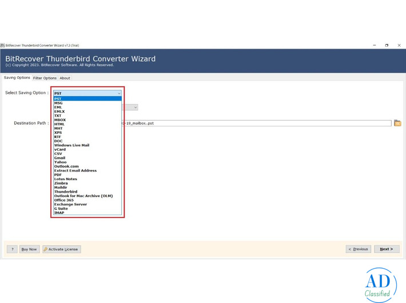The height and width of the screenshot is (303, 406).
Task: Select Thunderbird in the saving list
Action: pyautogui.click(x=87, y=192)
